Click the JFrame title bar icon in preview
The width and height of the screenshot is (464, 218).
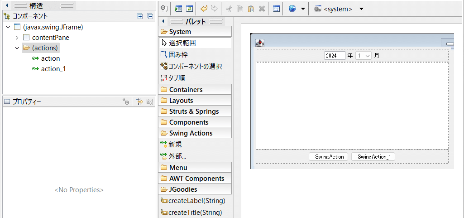[x=259, y=43]
